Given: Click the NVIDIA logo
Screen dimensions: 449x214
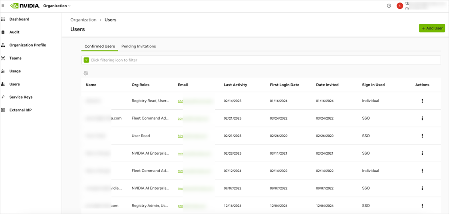Looking at the screenshot, I should [x=25, y=6].
